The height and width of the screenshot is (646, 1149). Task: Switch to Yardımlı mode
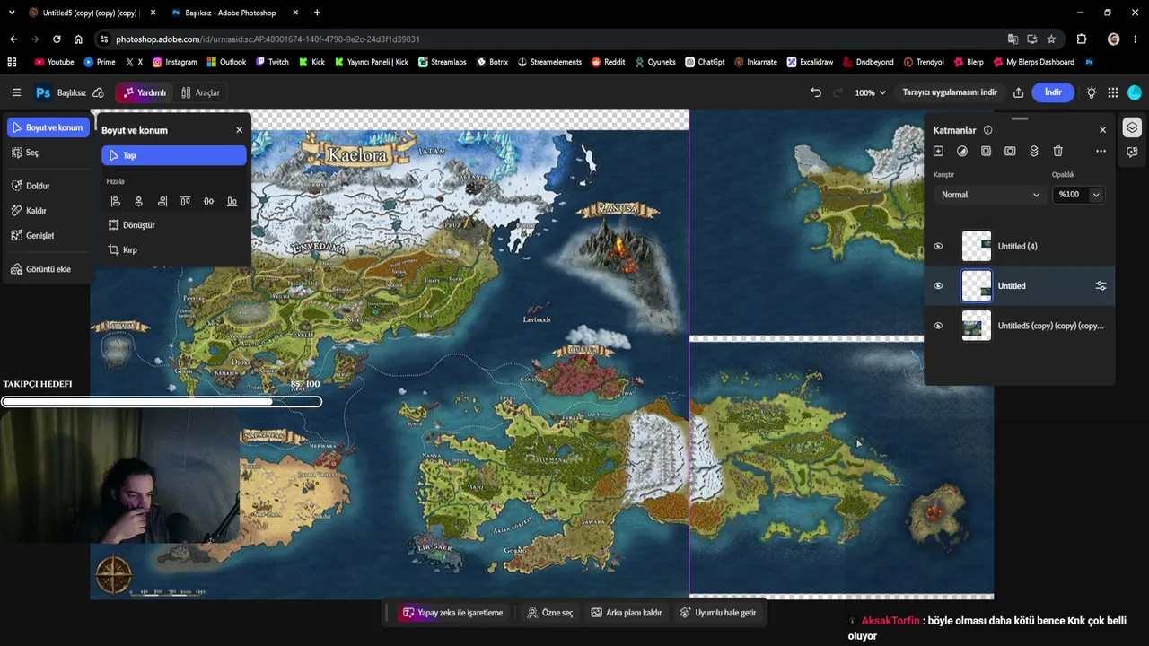click(x=145, y=92)
